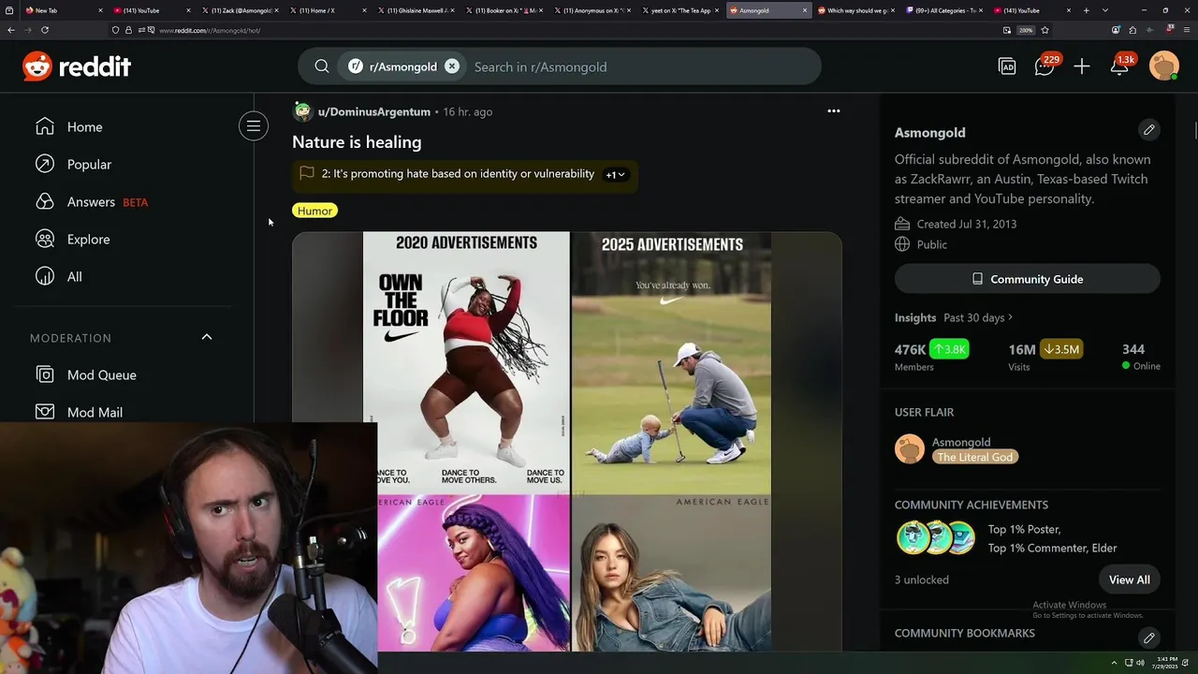Open the Nature is healing post title
1198x674 pixels.
coord(357,142)
